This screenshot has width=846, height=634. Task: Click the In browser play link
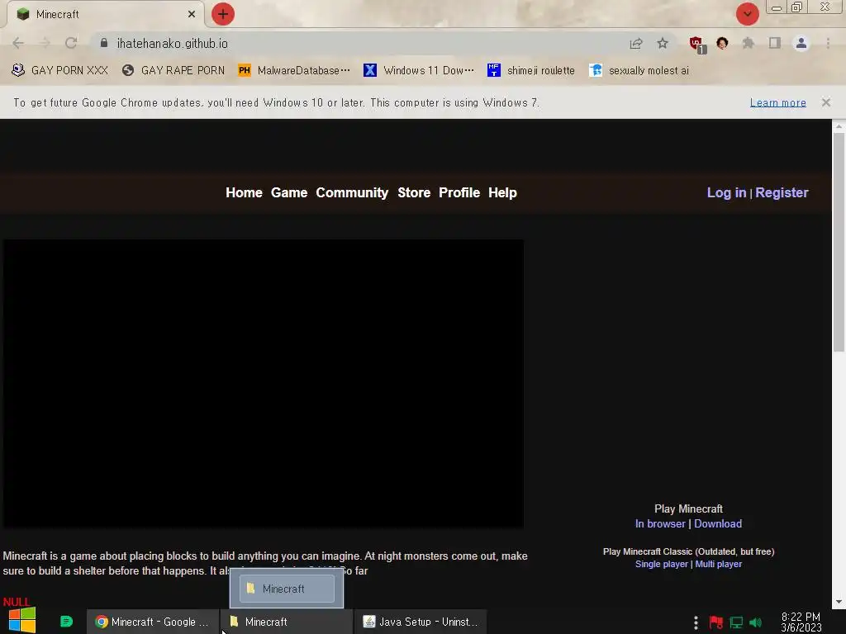tap(660, 523)
